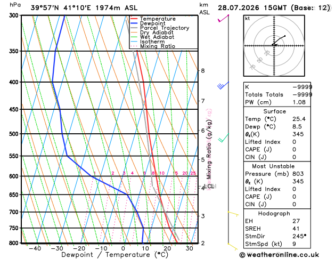Click the -10 value on temperature axis
Image resolution: width=335 pixels, height=259 pixels.
(101, 248)
